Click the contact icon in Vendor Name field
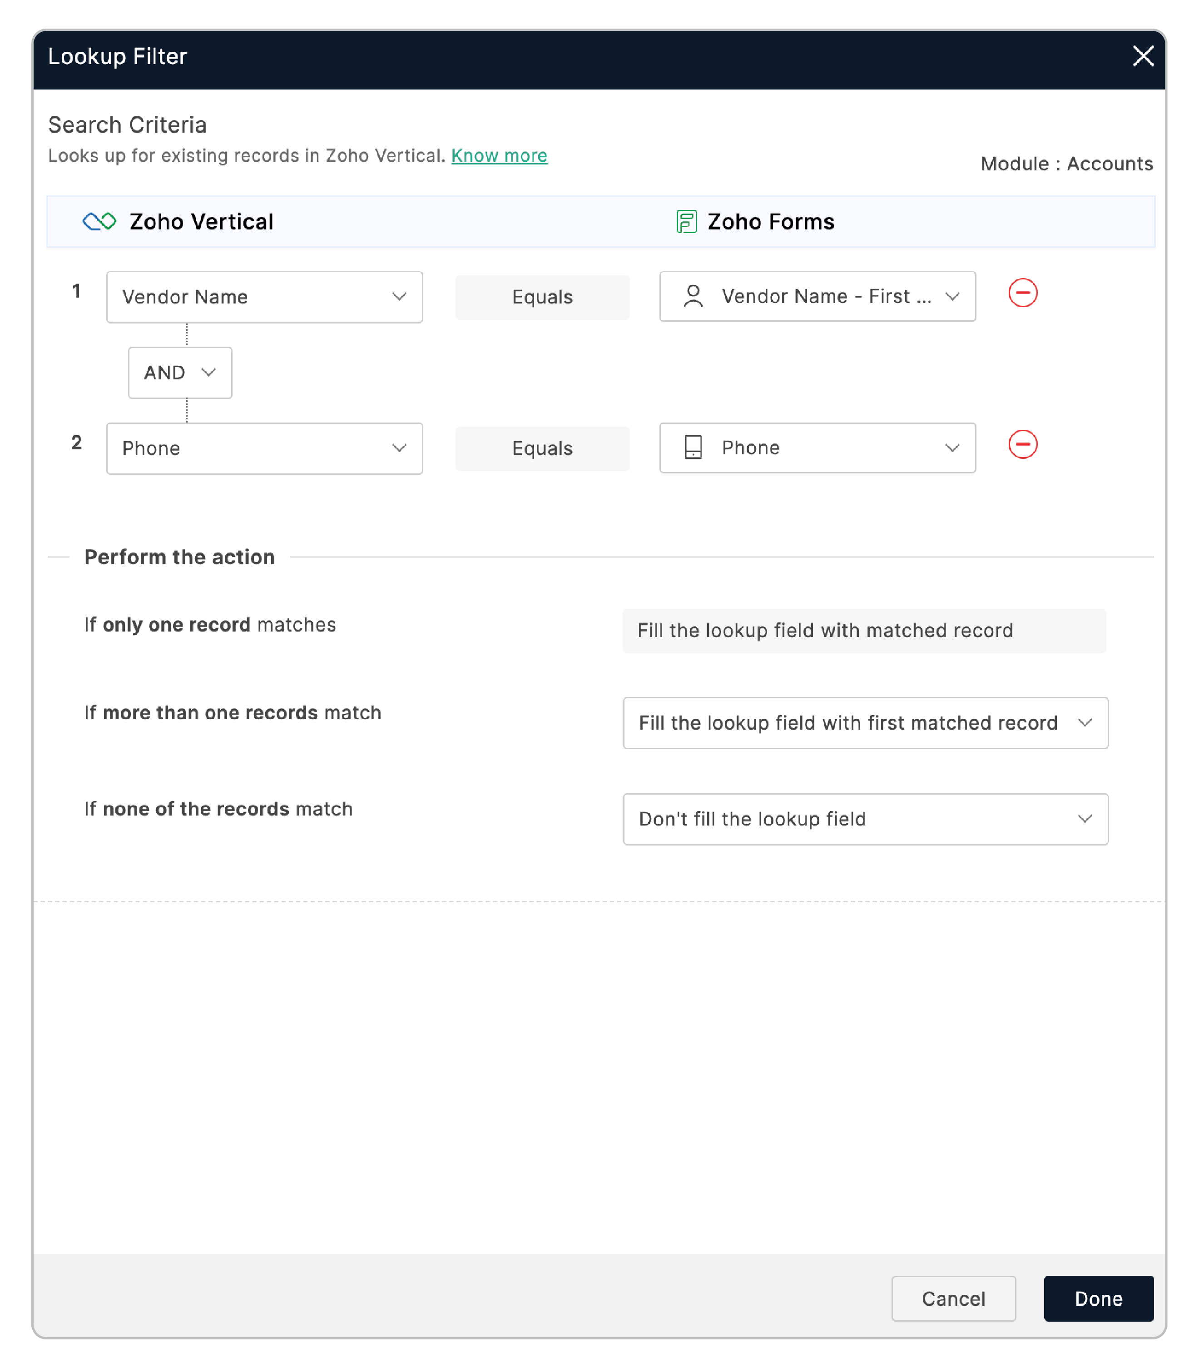1199x1368 pixels. pyautogui.click(x=693, y=296)
